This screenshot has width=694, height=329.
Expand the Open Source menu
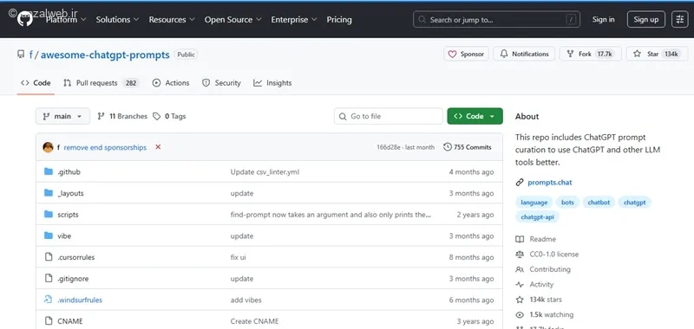click(x=232, y=19)
